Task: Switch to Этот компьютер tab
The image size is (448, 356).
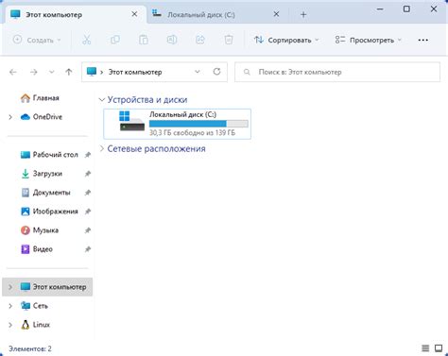Action: pos(75,14)
